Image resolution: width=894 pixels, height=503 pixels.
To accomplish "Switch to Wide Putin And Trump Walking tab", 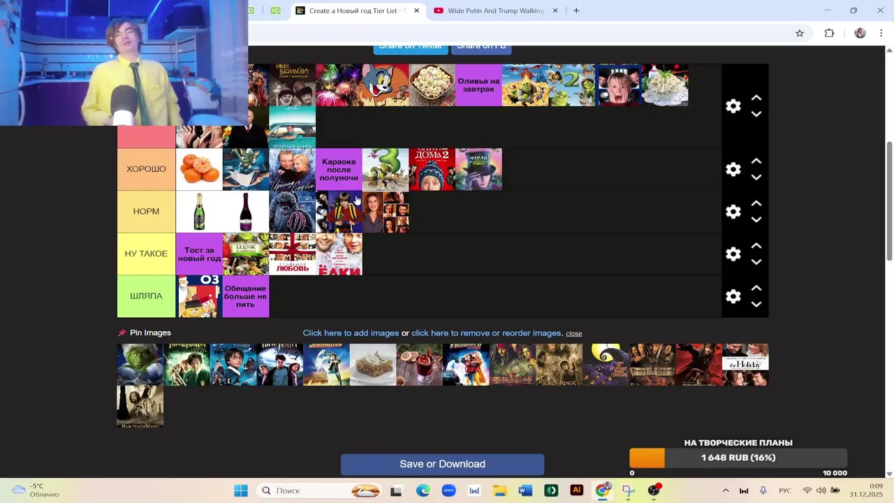I will point(495,10).
